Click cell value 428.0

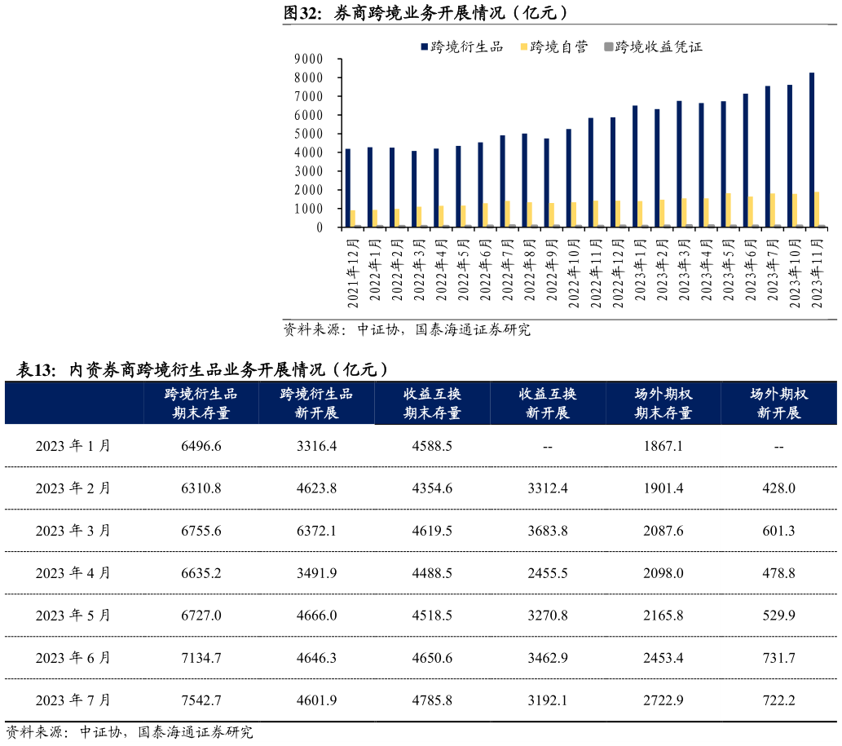pyautogui.click(x=778, y=488)
